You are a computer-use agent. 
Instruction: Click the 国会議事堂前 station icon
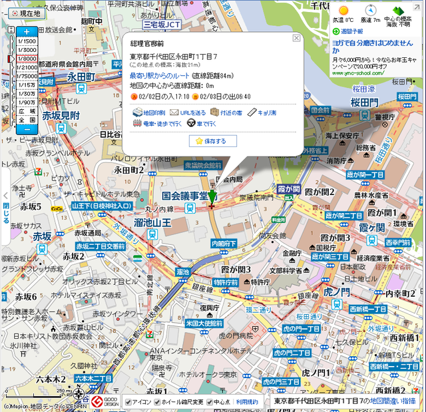point(190,208)
